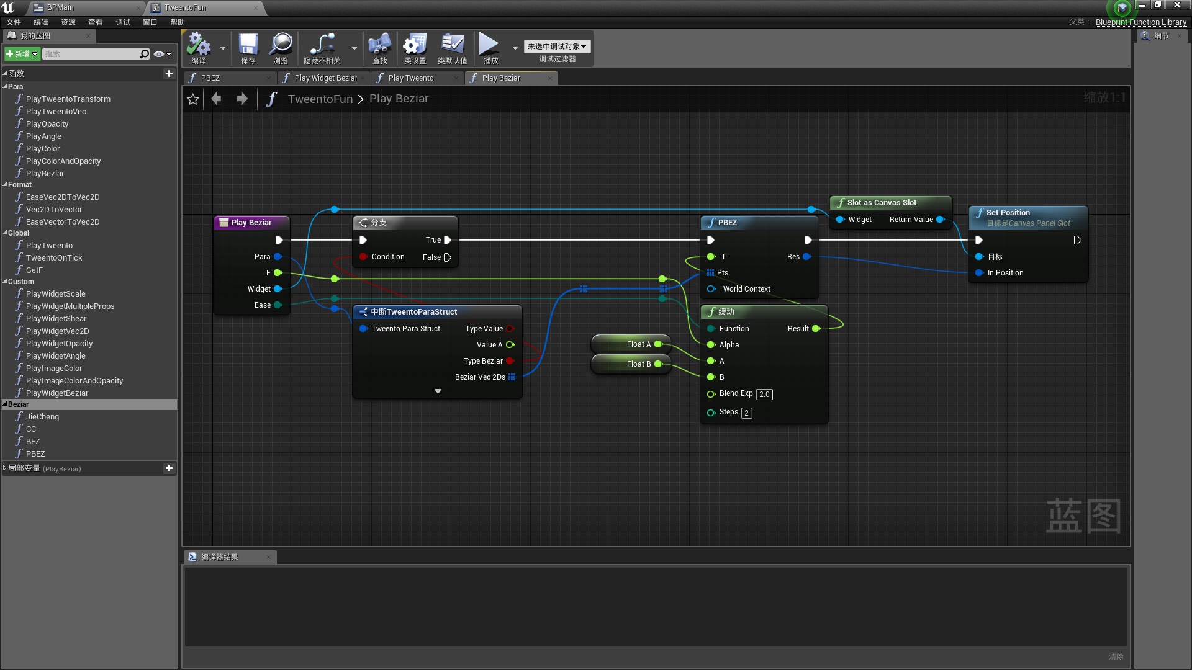Collapse the Para function category
The image size is (1192, 670).
[x=5, y=87]
